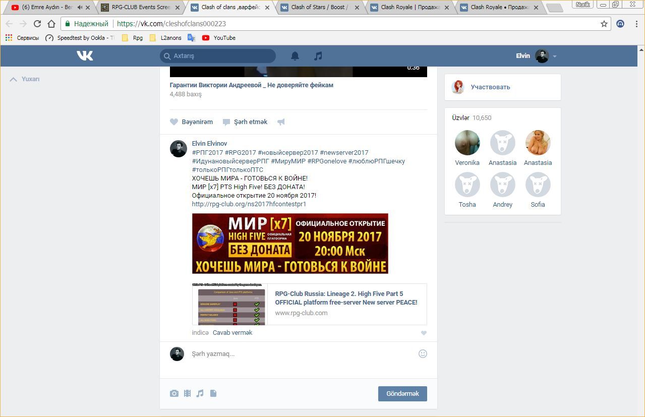Viewport: 645px width, 417px height.
Task: Reload the page
Action: pos(37,24)
